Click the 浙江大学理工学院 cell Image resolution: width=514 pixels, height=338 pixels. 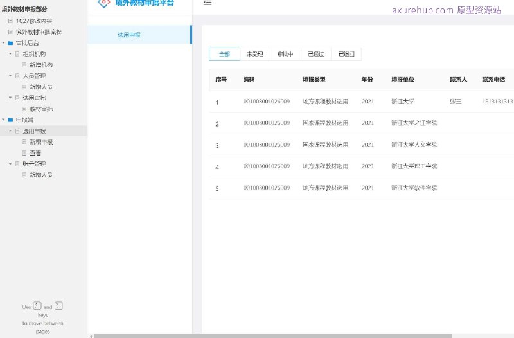(x=414, y=166)
